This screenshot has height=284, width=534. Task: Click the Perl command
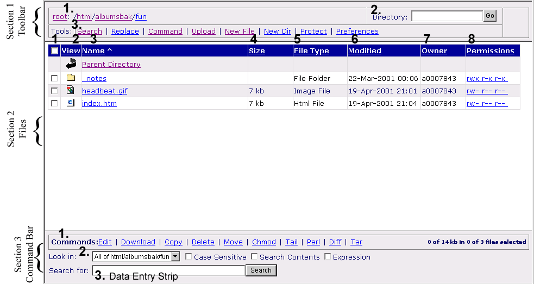pos(313,242)
